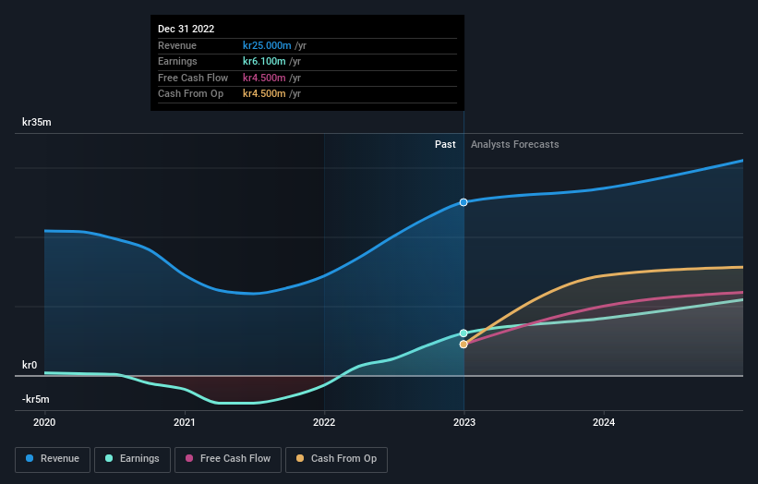
Task: Select the 2024 x-axis label
Action: tap(604, 423)
